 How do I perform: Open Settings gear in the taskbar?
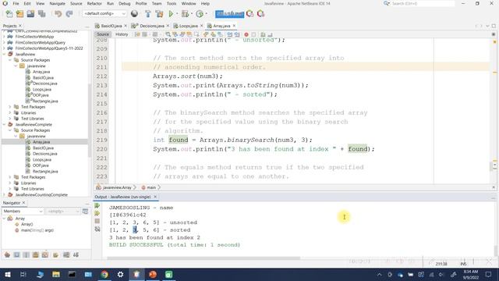point(120,274)
